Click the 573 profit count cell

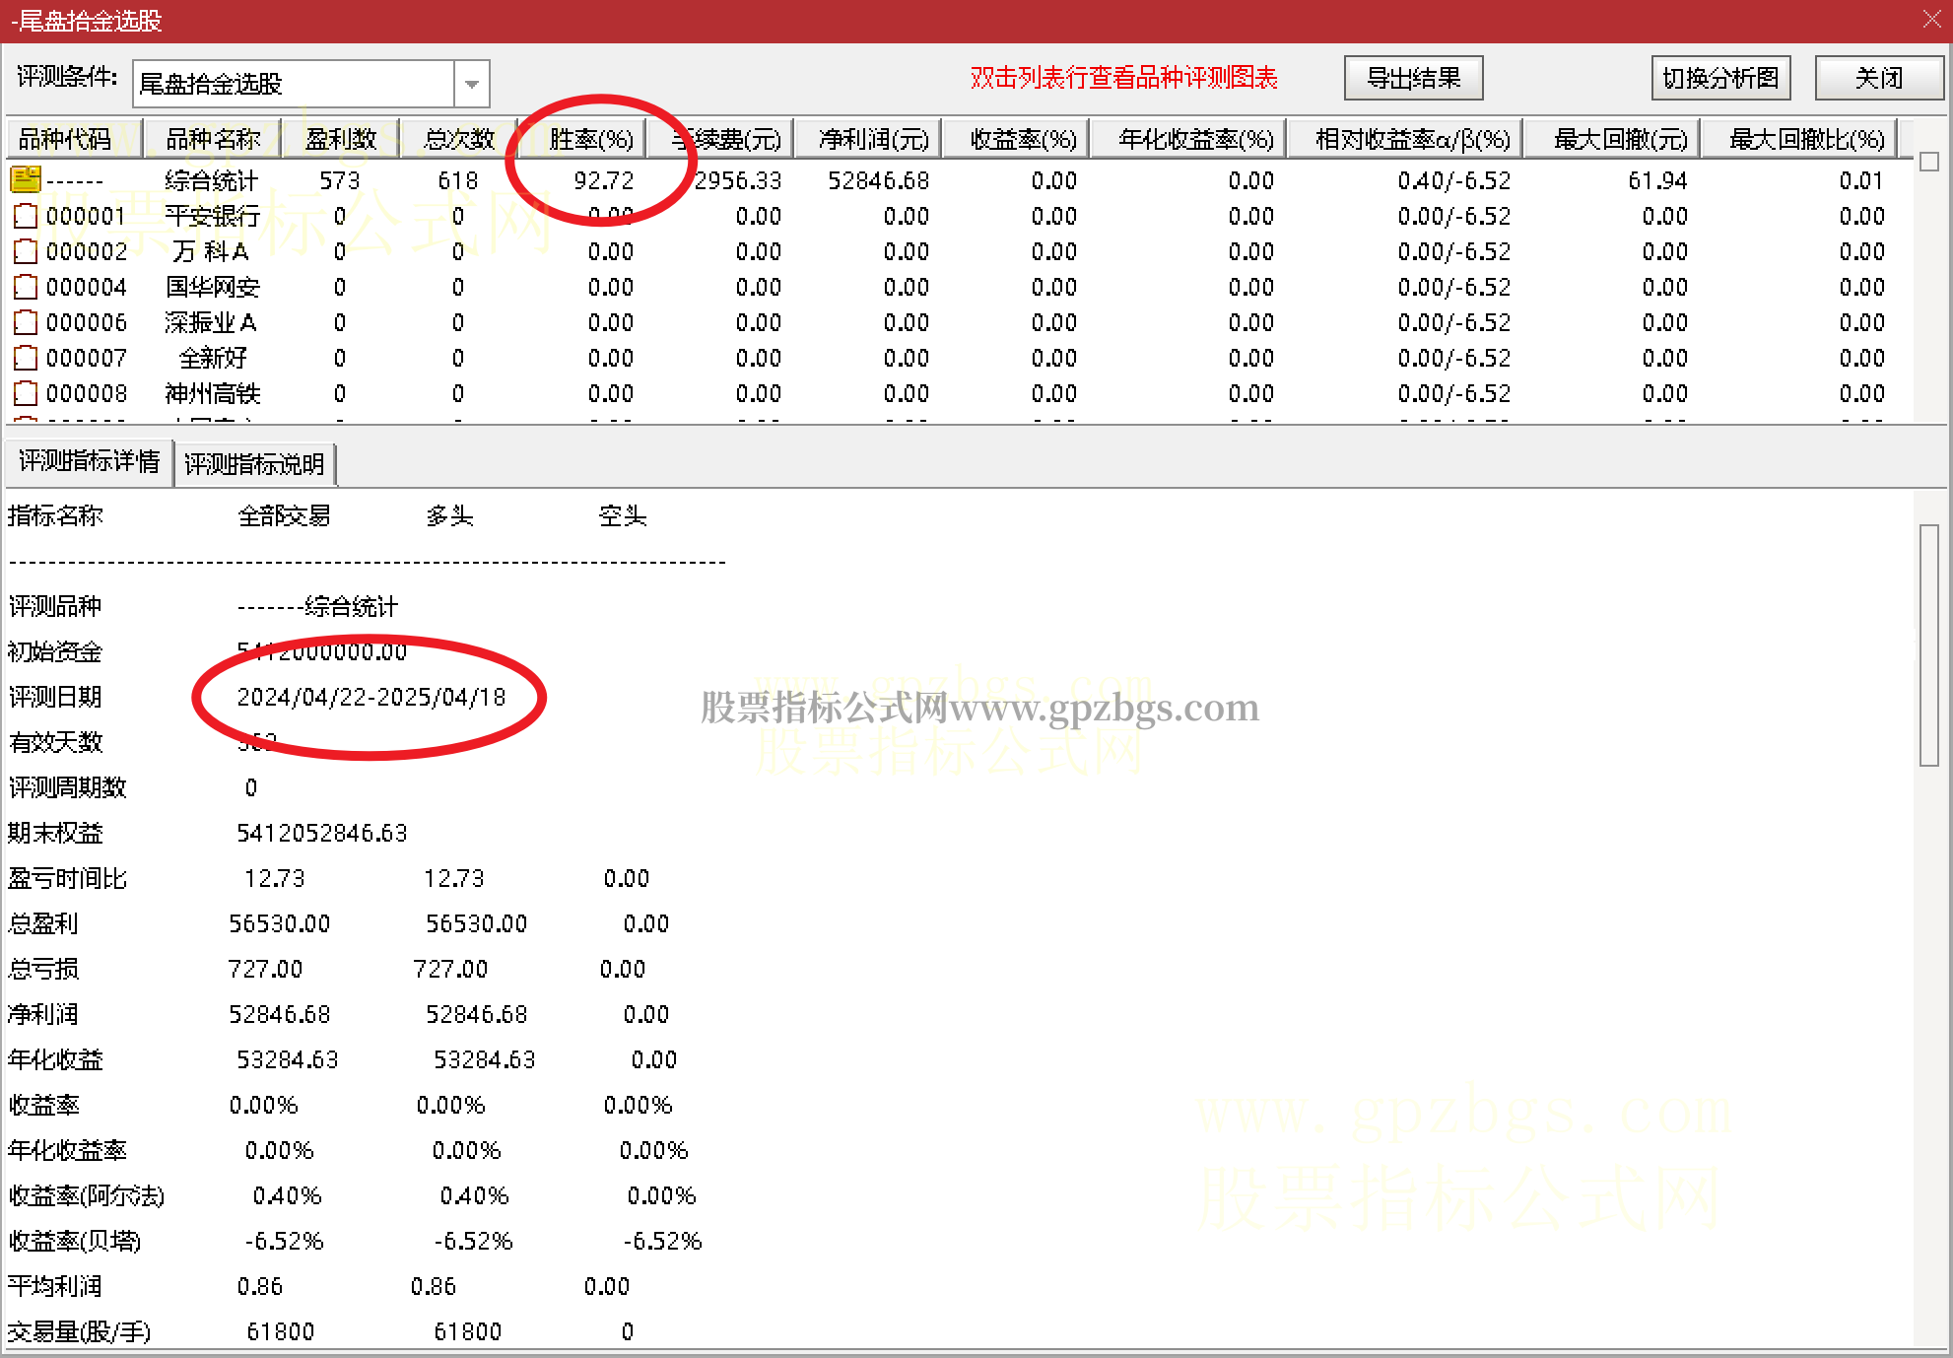(x=340, y=180)
